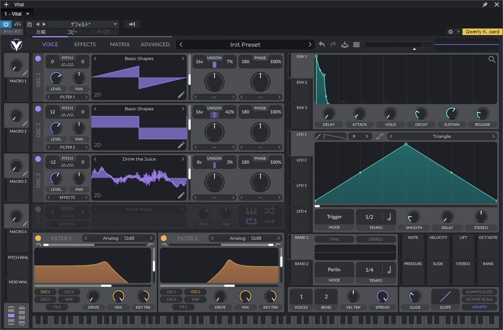Select the LFO 1 paint brush icon
The image size is (503, 330).
(318, 137)
